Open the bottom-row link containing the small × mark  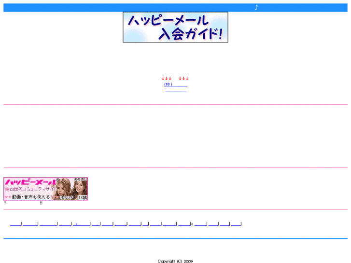tap(81, 224)
